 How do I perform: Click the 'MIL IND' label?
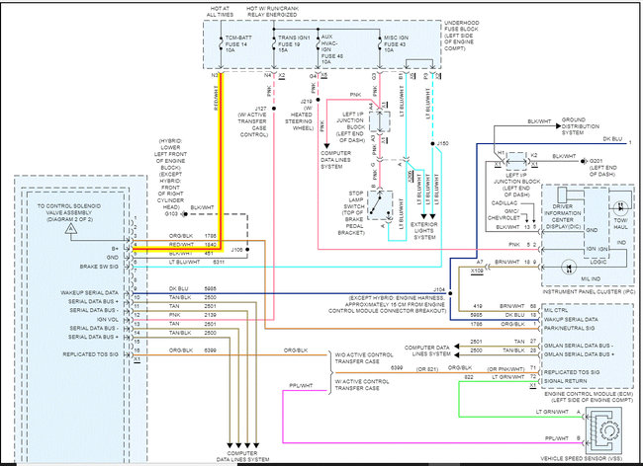tap(591, 279)
